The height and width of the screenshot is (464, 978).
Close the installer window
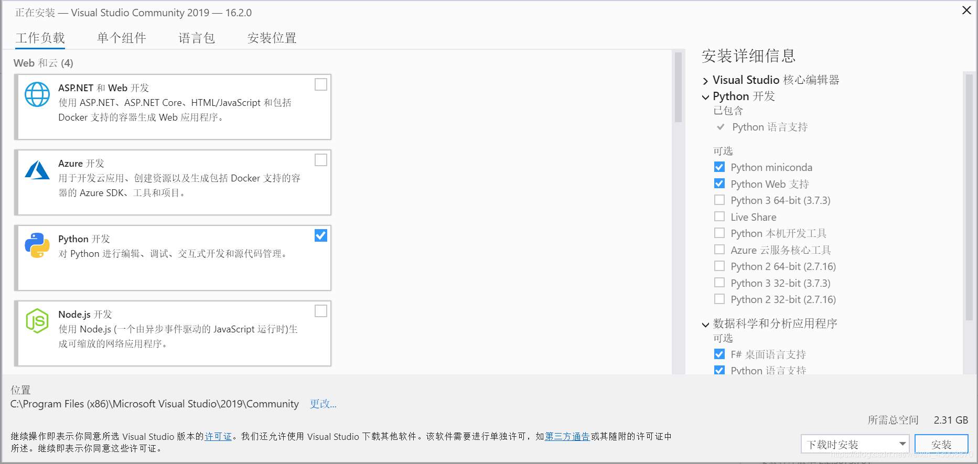pos(966,10)
